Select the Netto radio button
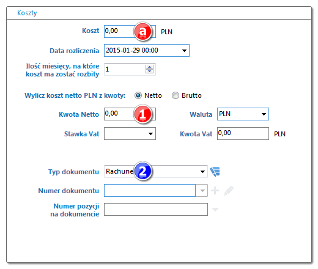 (138, 95)
